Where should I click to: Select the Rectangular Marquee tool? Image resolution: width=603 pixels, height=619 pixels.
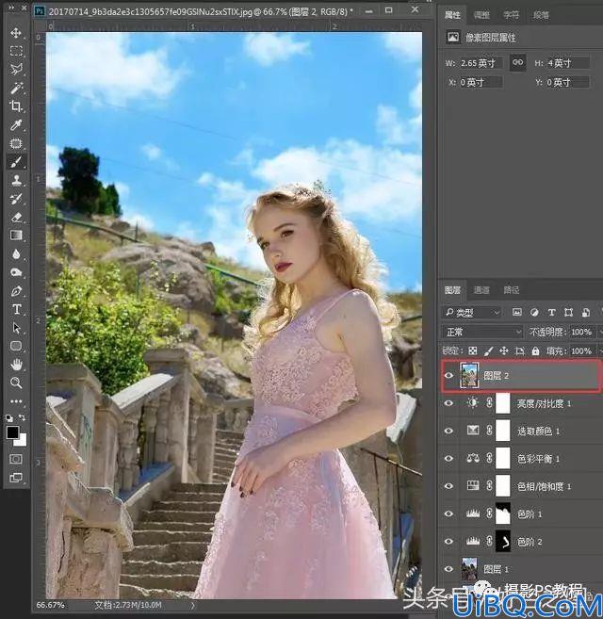tap(16, 51)
